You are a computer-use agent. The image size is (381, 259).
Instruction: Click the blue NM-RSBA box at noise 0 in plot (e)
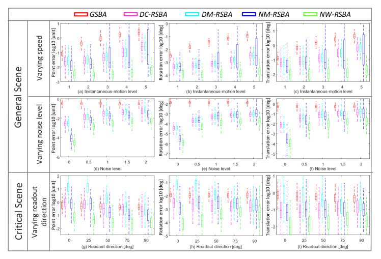[180, 139]
